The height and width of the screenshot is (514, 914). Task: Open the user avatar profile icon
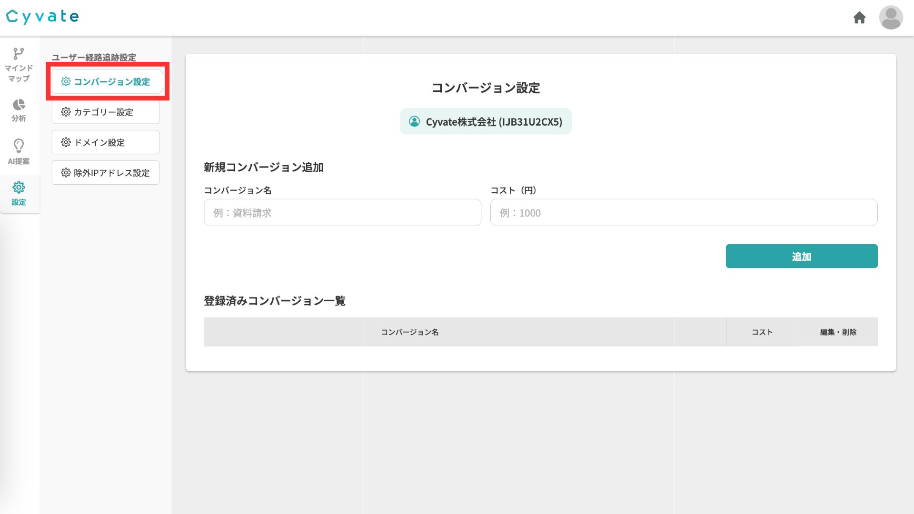coord(891,18)
